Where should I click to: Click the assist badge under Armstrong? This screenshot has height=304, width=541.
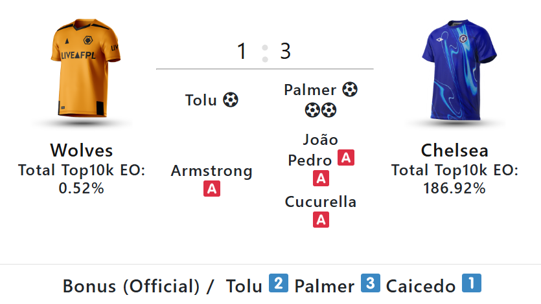pyautogui.click(x=211, y=189)
